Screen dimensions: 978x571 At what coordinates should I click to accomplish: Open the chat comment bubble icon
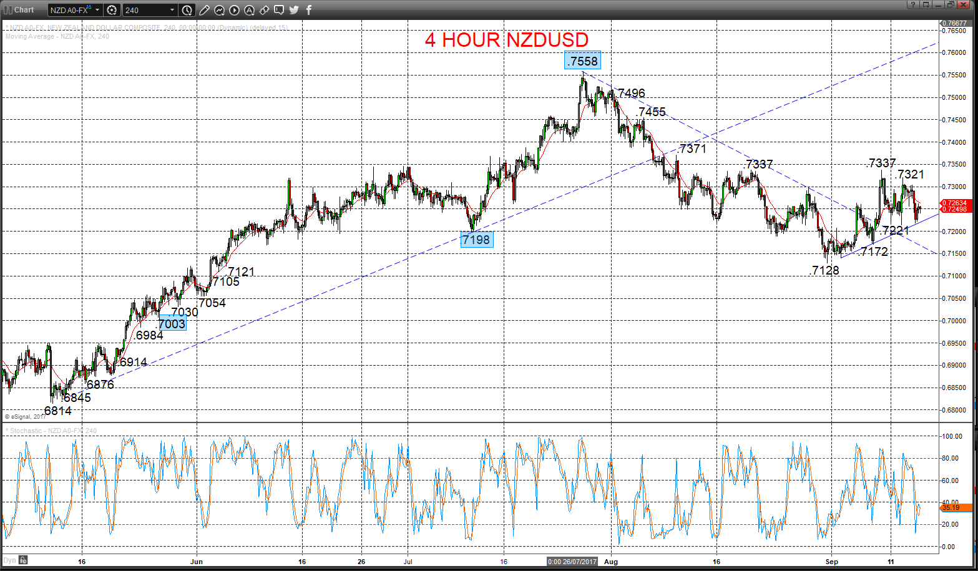(x=279, y=10)
